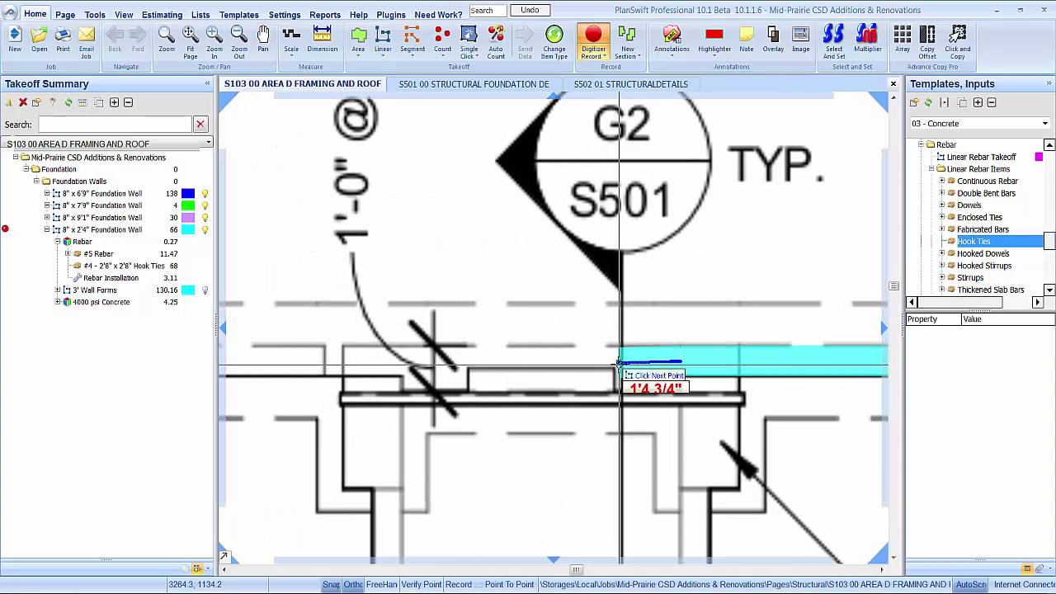Open the Scale measure tool
Screen dimensions: 1056x594
click(291, 39)
